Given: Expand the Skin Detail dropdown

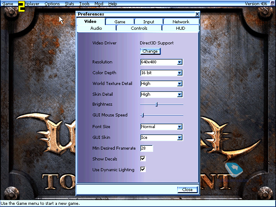Looking at the screenshot, I should (x=180, y=94).
